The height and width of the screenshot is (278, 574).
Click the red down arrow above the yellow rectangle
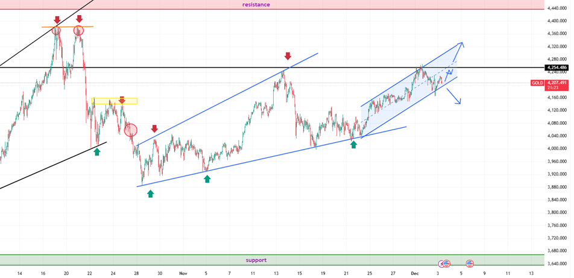(x=122, y=100)
